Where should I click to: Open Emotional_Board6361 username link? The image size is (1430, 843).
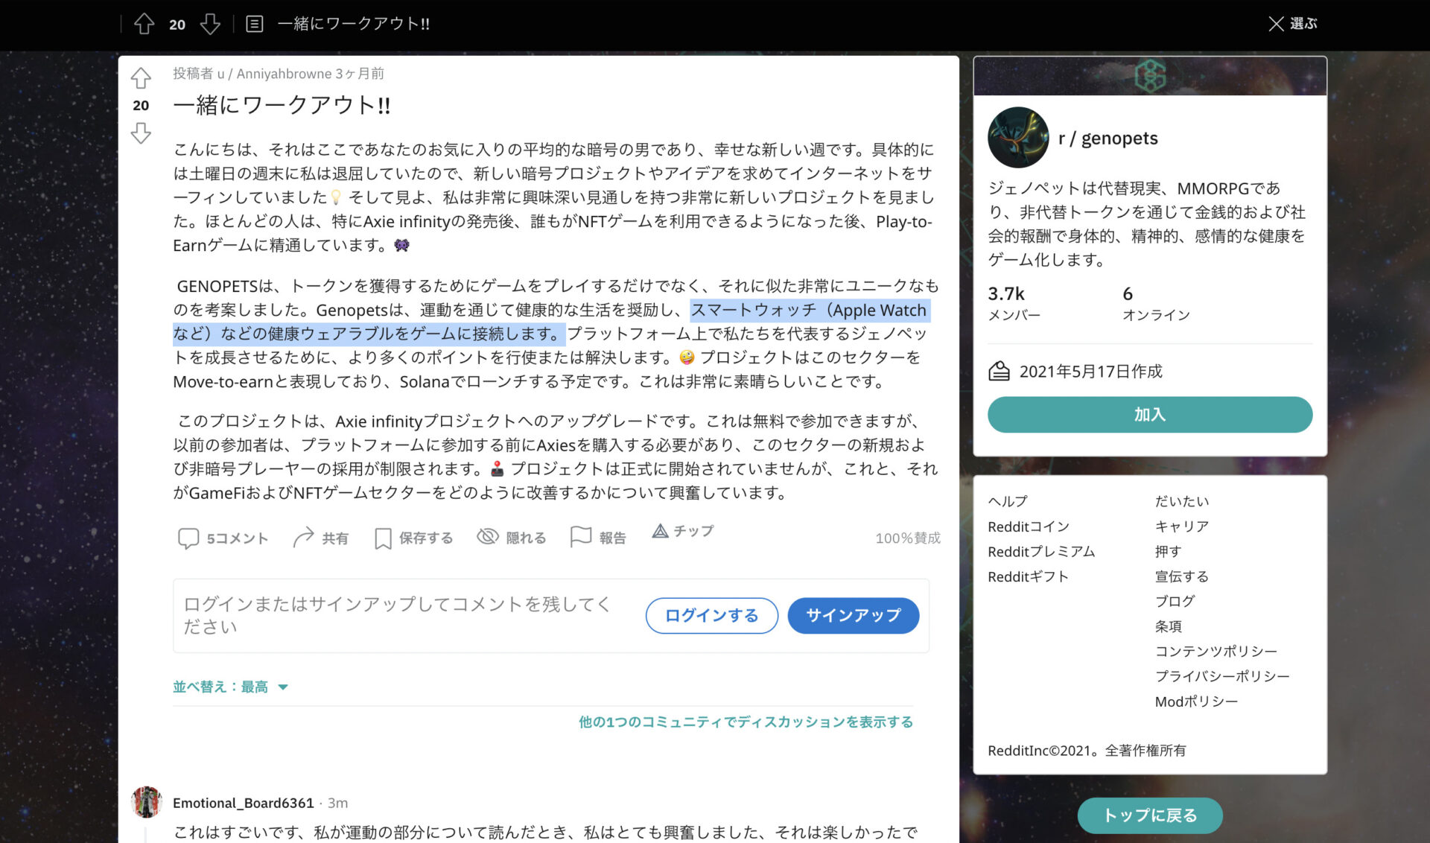coord(243,803)
